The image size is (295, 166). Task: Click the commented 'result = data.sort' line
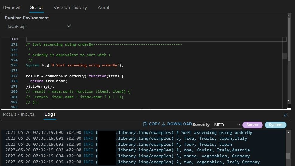[x=78, y=91]
